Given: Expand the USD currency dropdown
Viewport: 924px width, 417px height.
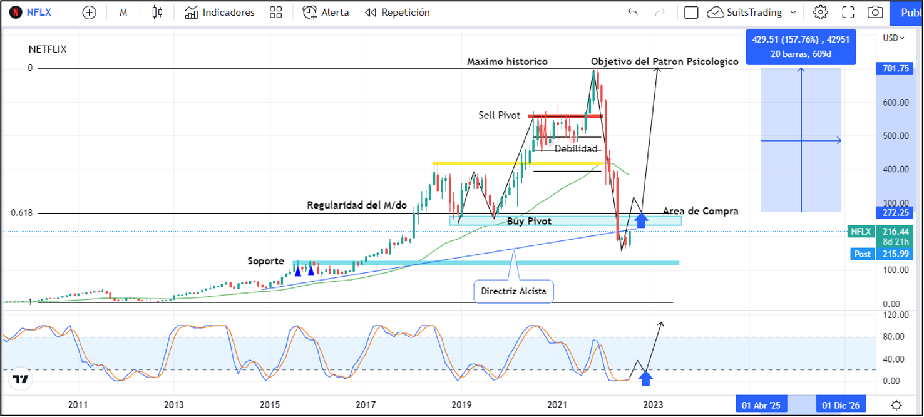Looking at the screenshot, I should click(x=893, y=38).
